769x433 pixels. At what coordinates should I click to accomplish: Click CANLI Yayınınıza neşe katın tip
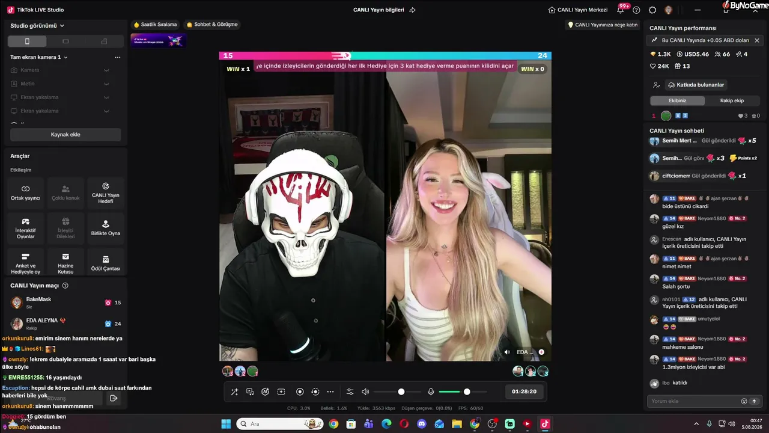coord(603,25)
